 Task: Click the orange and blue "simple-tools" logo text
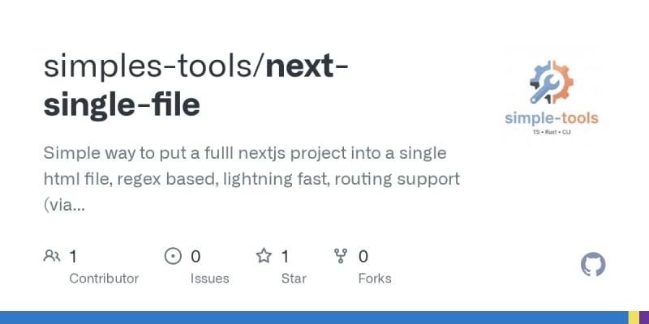click(x=552, y=118)
